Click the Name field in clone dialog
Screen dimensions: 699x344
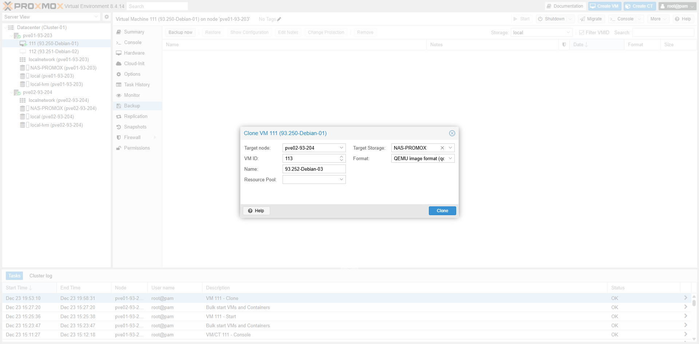(x=313, y=169)
